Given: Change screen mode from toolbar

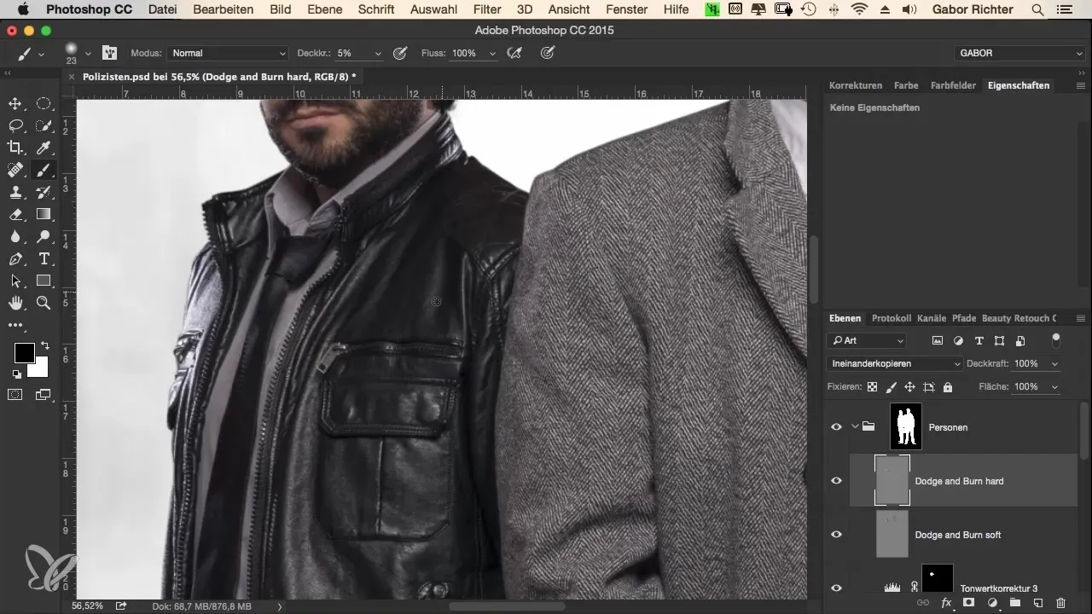Looking at the screenshot, I should [x=44, y=395].
